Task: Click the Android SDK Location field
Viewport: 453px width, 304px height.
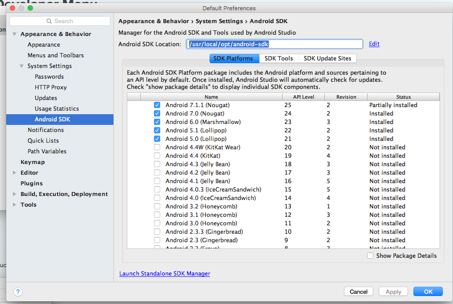Action: pyautogui.click(x=275, y=44)
